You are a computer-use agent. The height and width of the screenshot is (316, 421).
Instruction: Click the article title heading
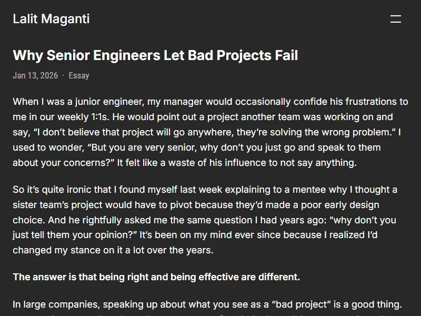point(155,55)
